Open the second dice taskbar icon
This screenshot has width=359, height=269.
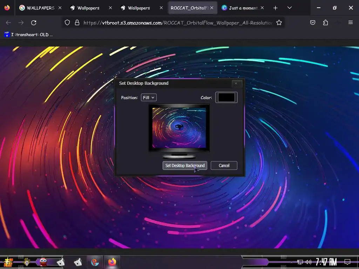78,262
